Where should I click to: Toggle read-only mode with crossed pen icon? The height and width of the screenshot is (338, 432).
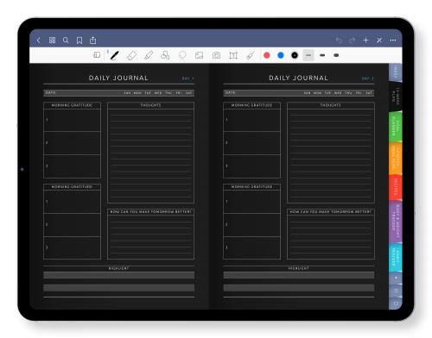(379, 41)
